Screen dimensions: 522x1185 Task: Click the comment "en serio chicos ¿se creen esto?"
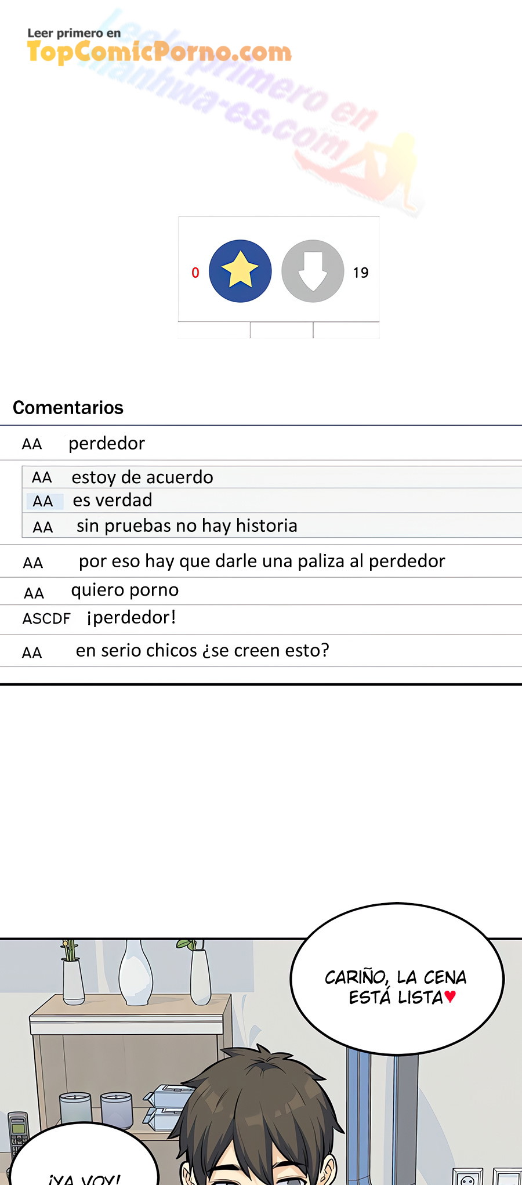coord(202,651)
